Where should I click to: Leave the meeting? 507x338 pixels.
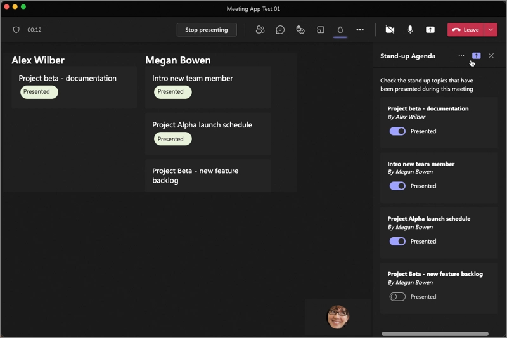point(466,30)
